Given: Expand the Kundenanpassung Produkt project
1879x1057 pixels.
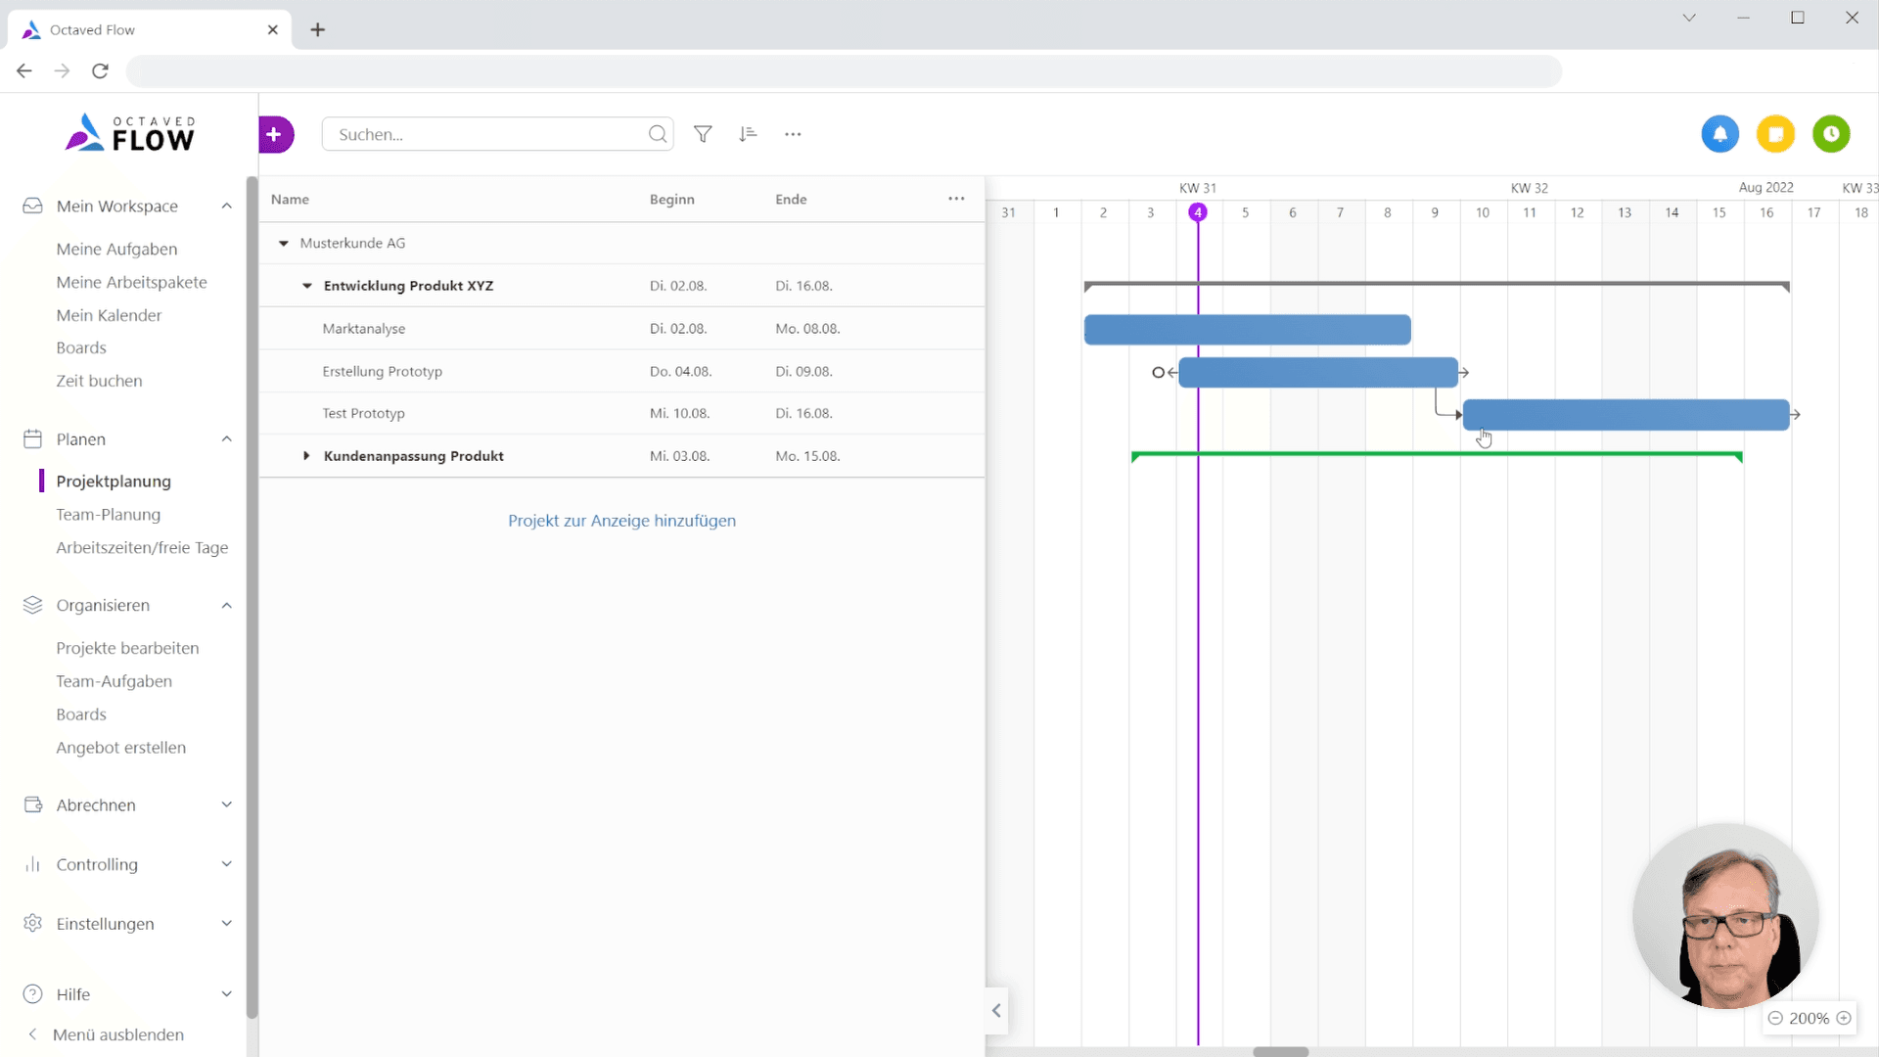Looking at the screenshot, I should pos(306,455).
